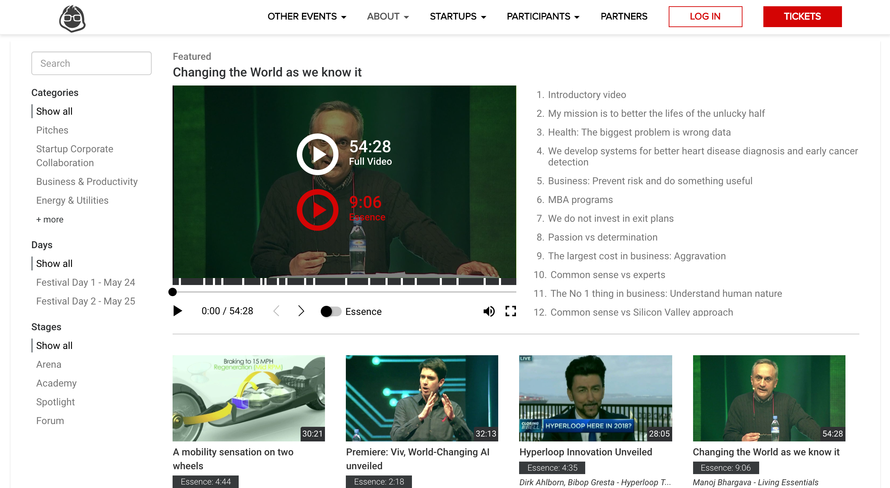Click the small play button below video

178,311
